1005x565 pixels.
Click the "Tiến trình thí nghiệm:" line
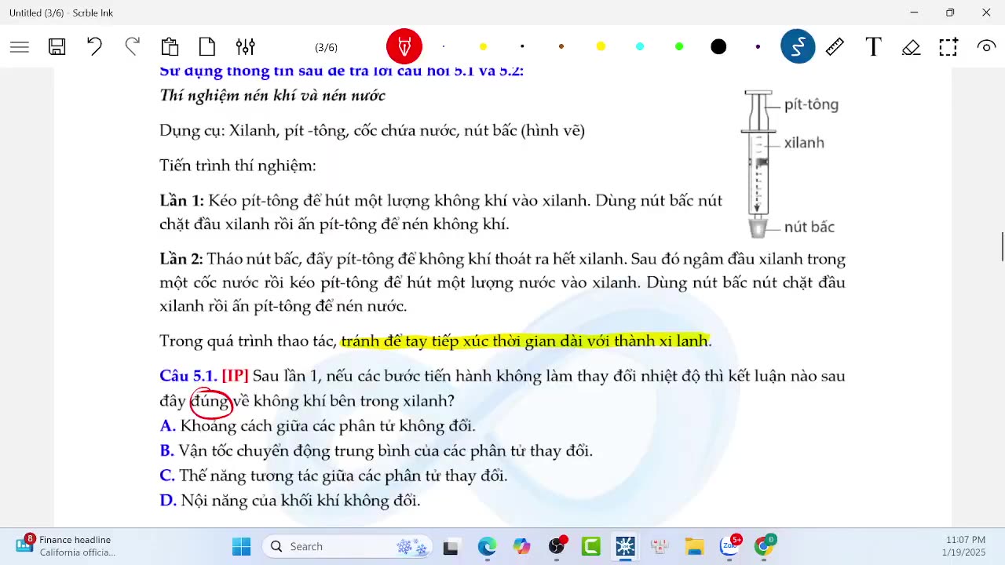pyautogui.click(x=238, y=166)
